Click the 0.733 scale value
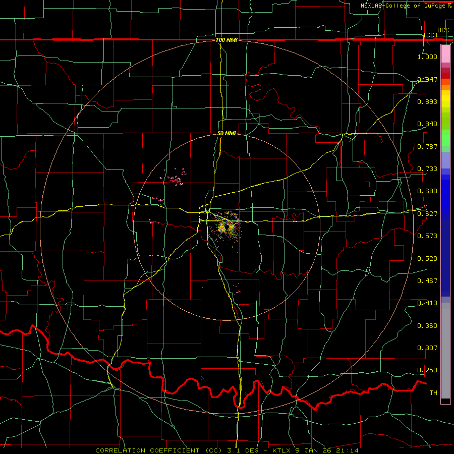The image size is (454, 454). click(427, 169)
